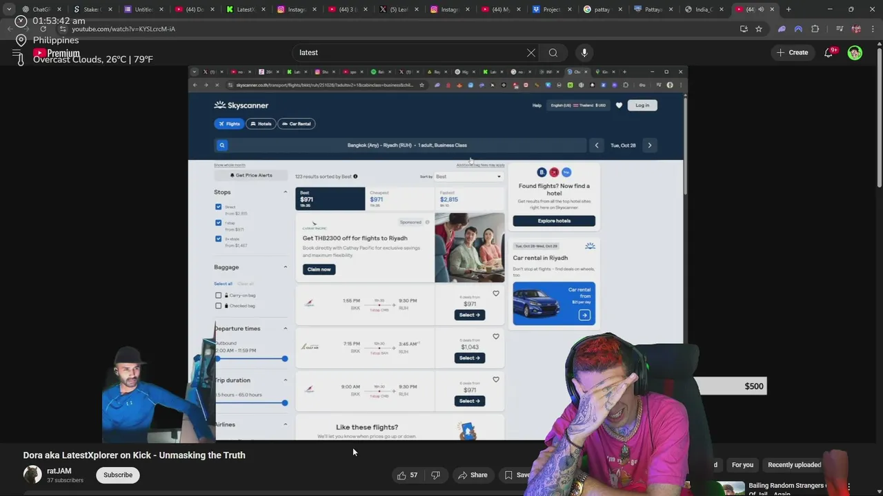This screenshot has width=883, height=496.
Task: Click the car rental arrow button
Action: (x=584, y=315)
